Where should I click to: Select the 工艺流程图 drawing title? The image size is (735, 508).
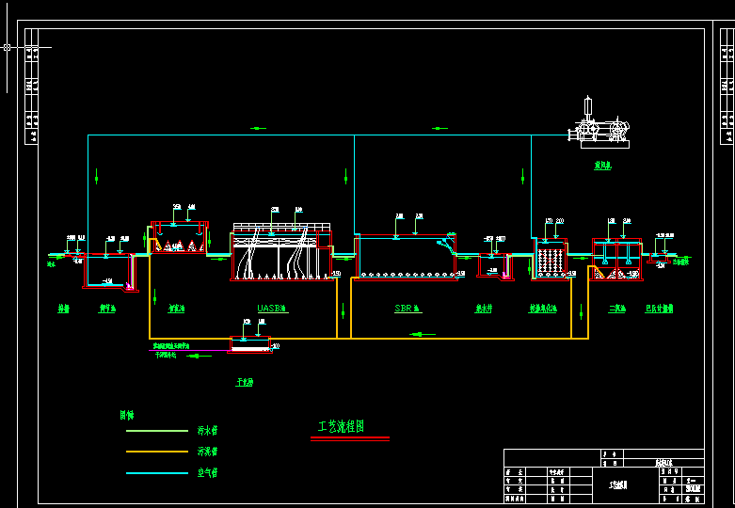(341, 426)
